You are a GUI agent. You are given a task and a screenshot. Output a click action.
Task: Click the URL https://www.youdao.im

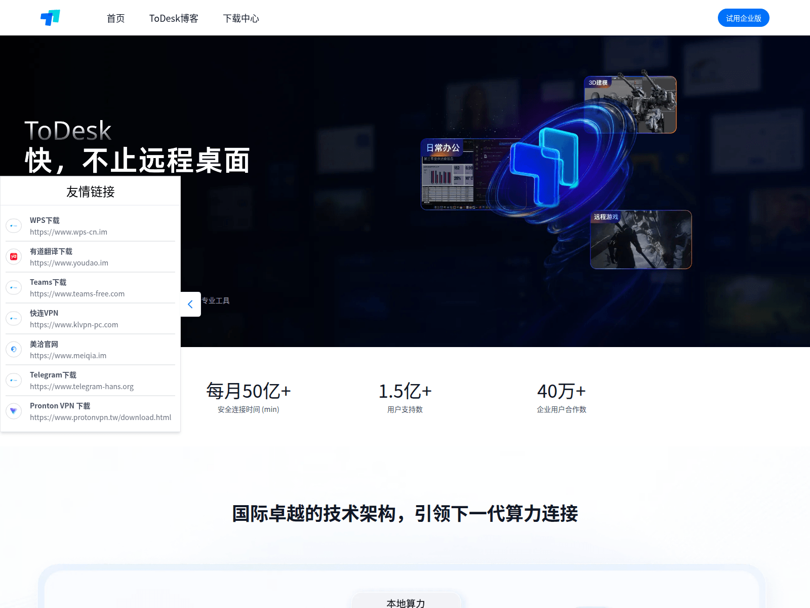(x=69, y=263)
